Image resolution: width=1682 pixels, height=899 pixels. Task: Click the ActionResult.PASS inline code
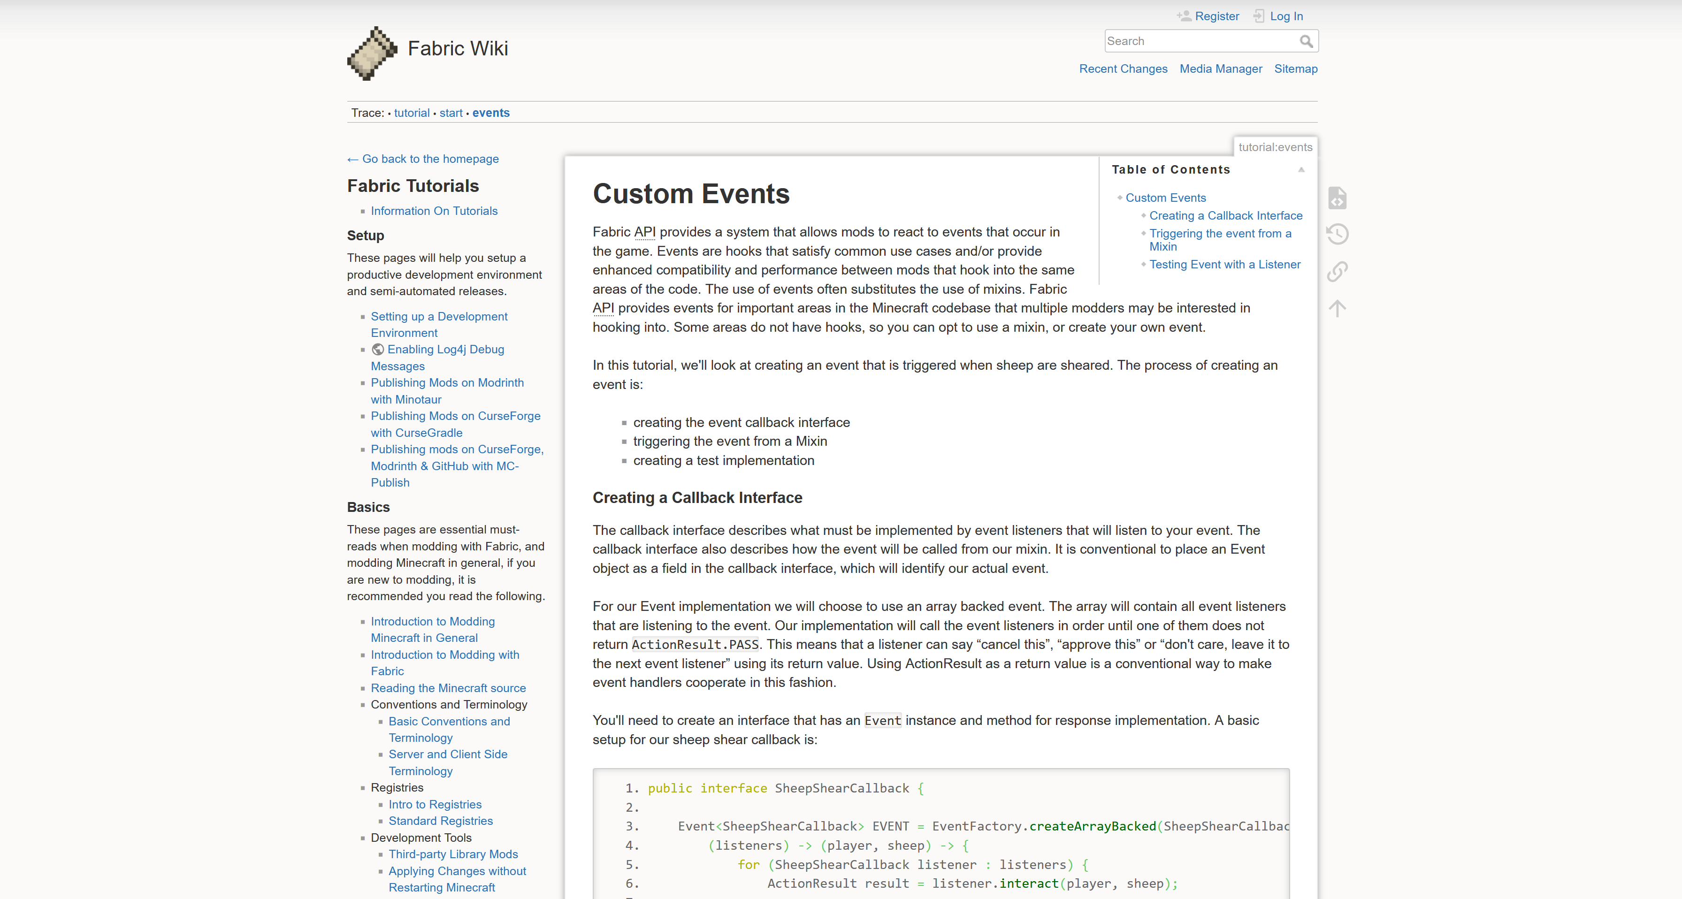695,644
